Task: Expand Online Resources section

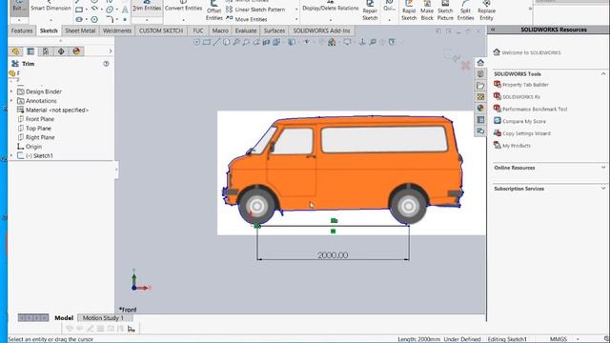Action: click(x=603, y=168)
